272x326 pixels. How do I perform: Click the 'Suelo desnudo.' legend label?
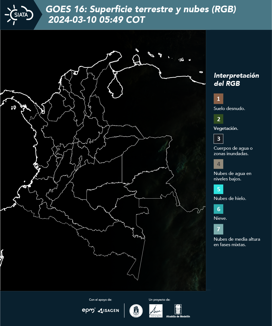229,108
